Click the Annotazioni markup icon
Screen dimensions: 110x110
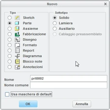[x=17, y=67]
